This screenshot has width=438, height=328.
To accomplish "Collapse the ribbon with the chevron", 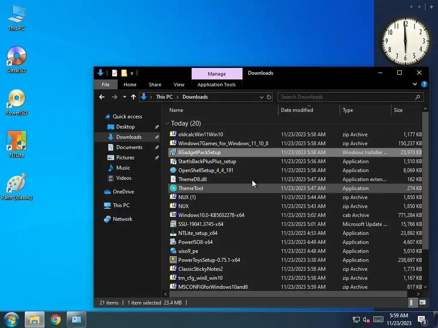I will tap(415, 84).
